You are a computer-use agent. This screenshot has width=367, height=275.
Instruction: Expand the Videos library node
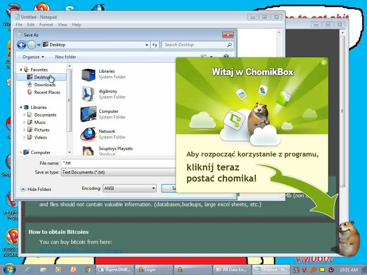(24, 137)
